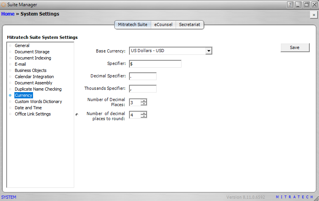
Task: Open Business Objects settings
Action: pyautogui.click(x=31, y=70)
